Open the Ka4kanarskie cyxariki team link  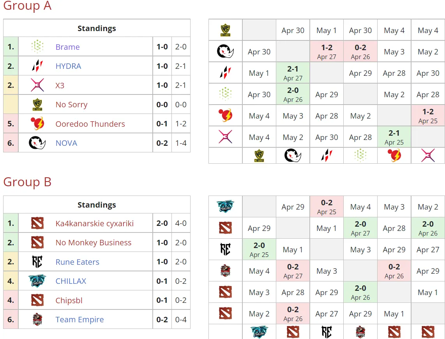coord(95,224)
